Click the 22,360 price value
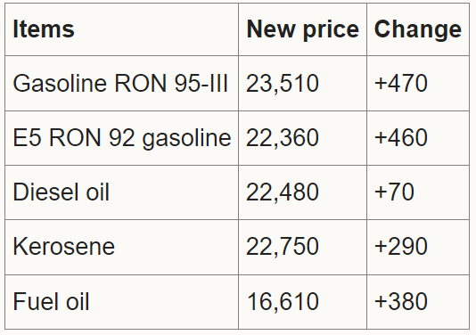This screenshot has width=476, height=335. [283, 138]
